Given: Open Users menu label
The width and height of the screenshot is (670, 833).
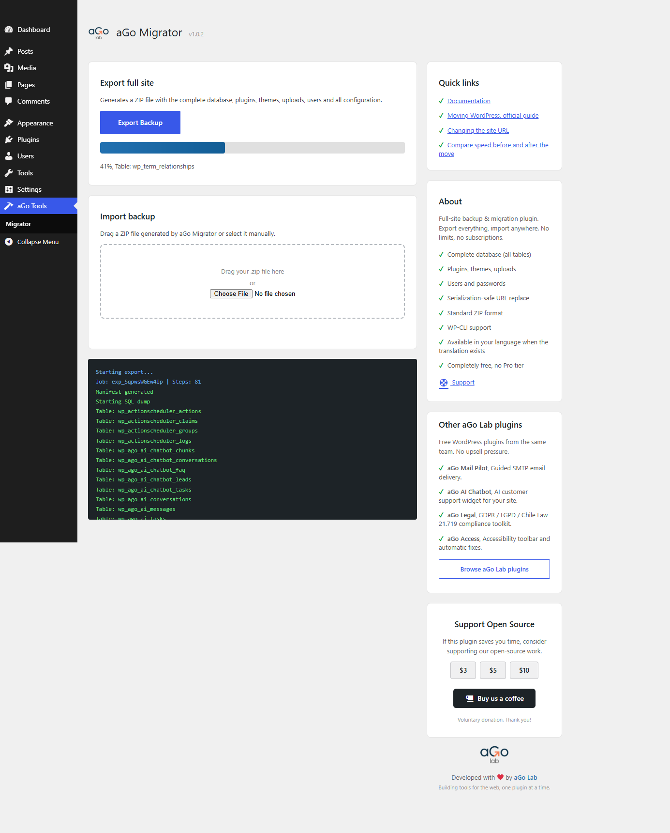Looking at the screenshot, I should (x=26, y=156).
